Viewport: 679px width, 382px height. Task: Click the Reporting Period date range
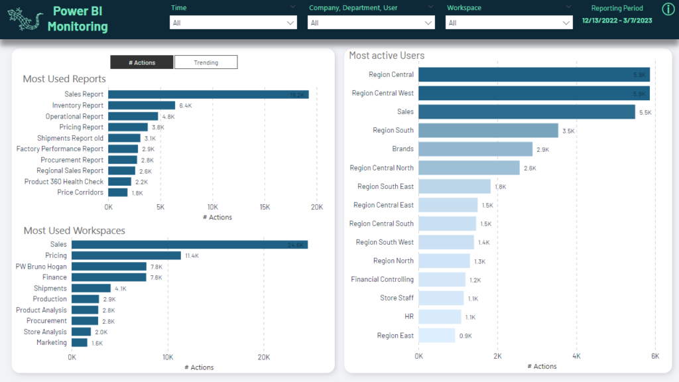point(617,21)
